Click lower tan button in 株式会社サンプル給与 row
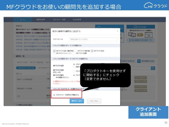Viewport: 169px width, 127px height. click(x=141, y=90)
